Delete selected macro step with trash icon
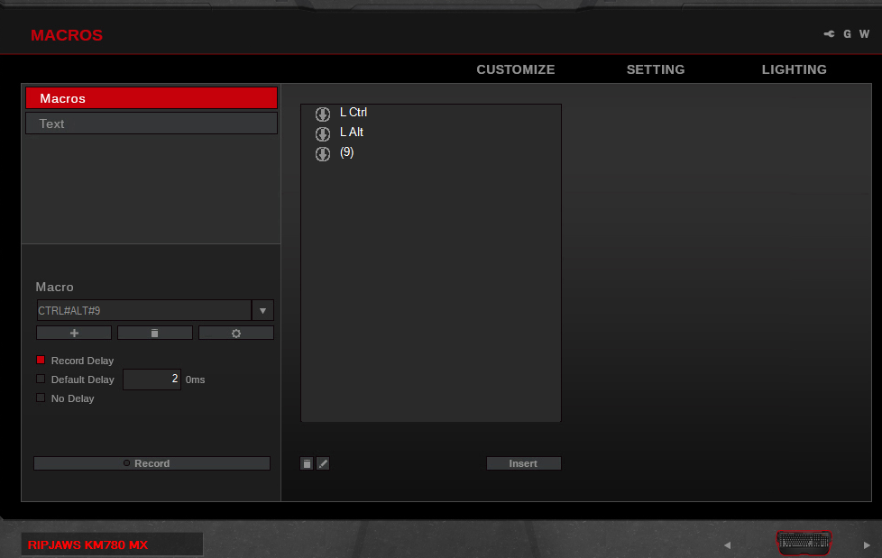Screen dimensions: 882x558 pos(307,463)
